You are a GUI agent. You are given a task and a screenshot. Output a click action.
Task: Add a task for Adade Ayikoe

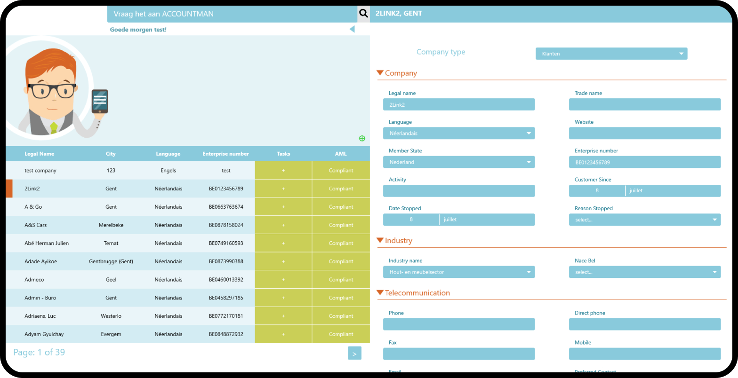point(283,261)
